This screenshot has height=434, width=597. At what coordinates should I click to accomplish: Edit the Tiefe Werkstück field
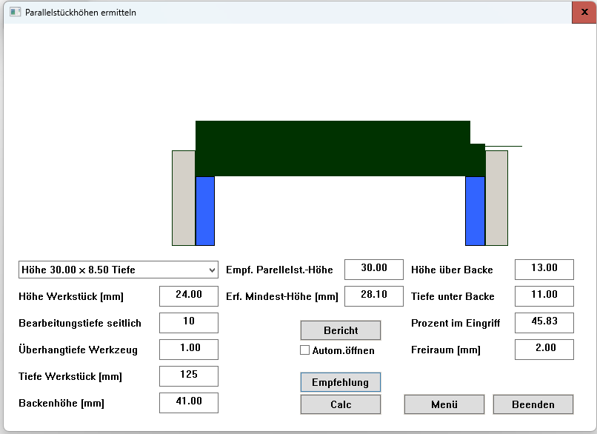188,376
